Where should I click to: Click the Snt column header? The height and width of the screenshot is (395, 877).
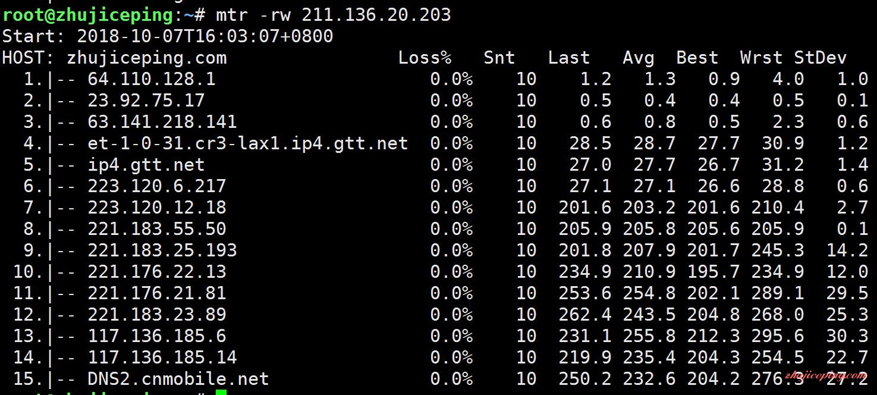[x=499, y=58]
